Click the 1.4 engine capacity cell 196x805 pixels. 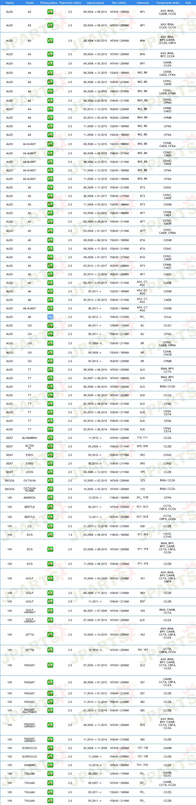click(x=70, y=535)
